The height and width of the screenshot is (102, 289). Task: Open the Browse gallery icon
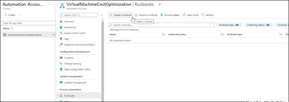point(162,15)
